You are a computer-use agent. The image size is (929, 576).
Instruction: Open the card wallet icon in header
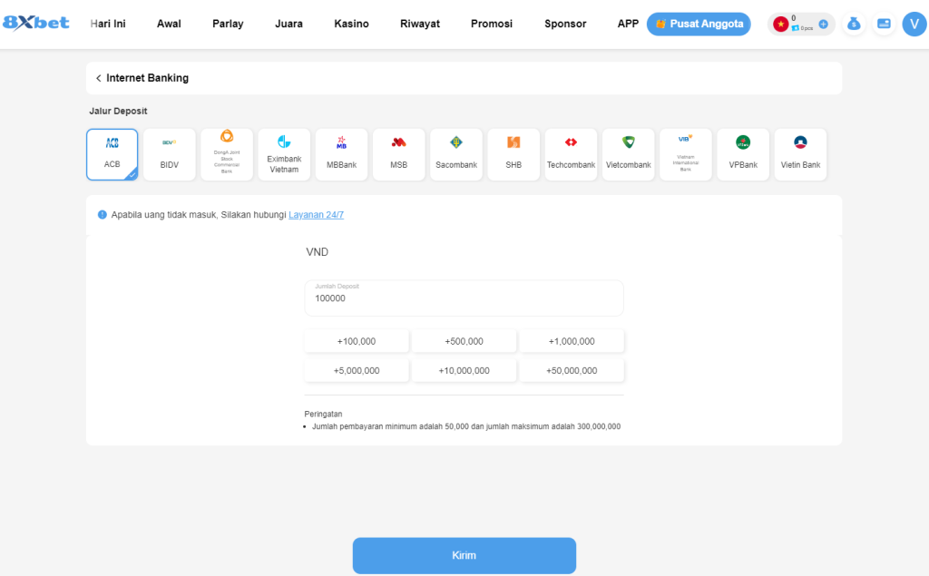coord(884,24)
